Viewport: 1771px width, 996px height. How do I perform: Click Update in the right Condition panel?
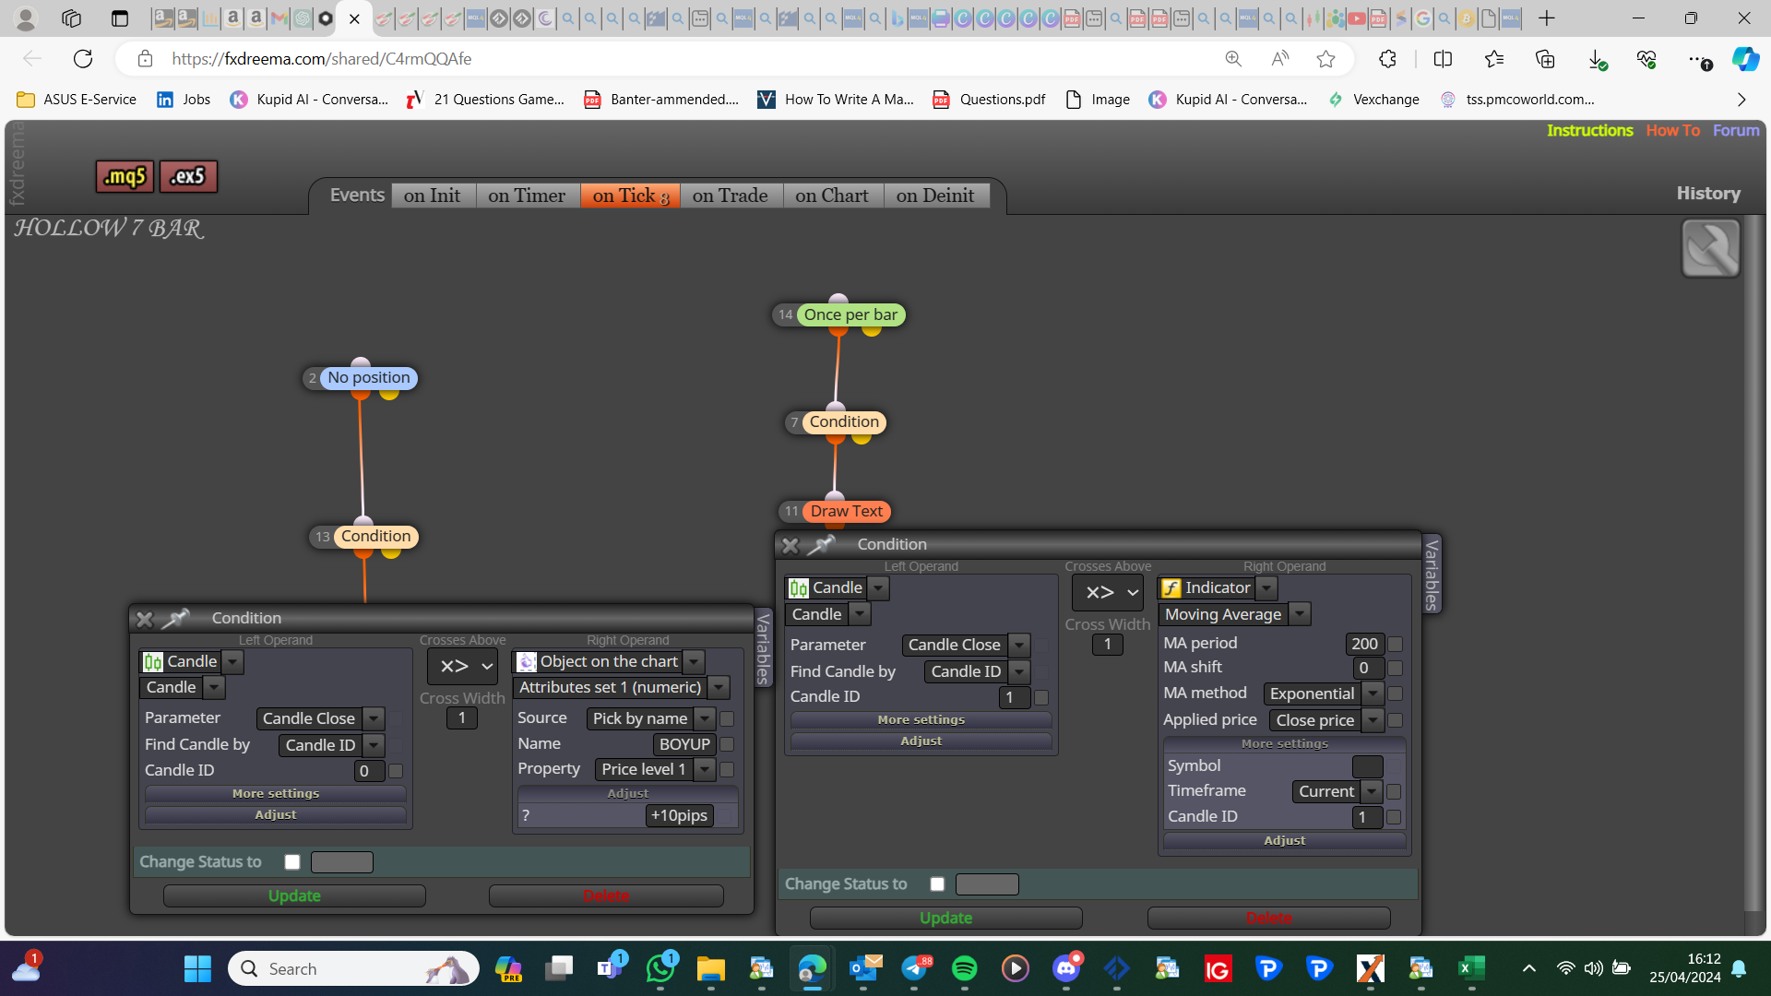point(945,918)
